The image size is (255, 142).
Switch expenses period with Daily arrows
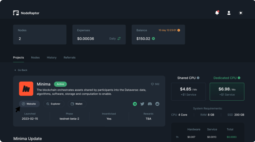(119, 39)
